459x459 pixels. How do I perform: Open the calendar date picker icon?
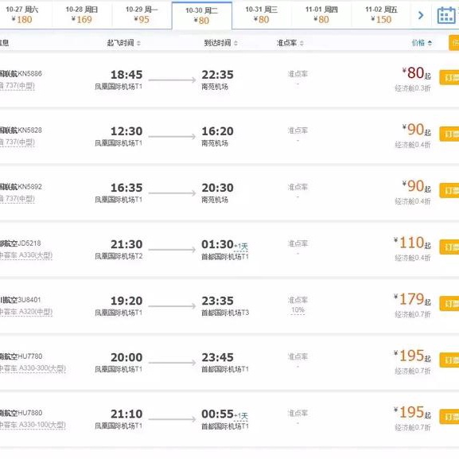coord(446,15)
